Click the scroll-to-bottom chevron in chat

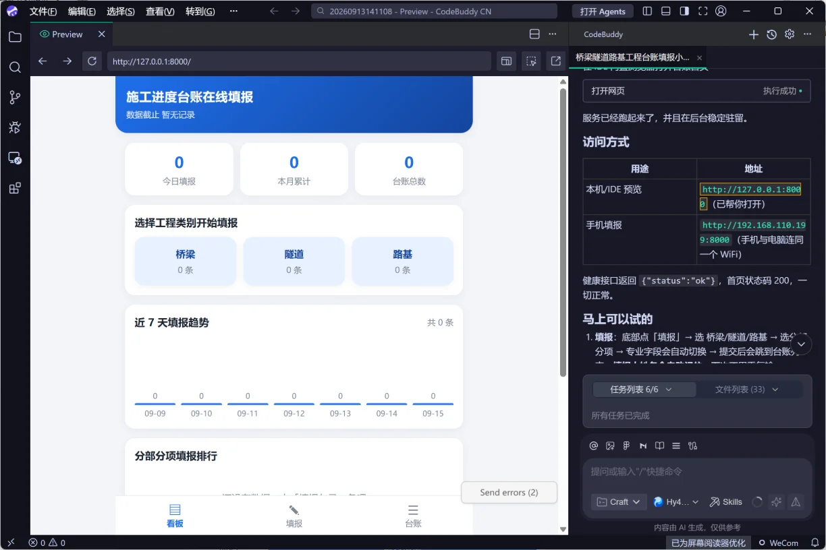click(801, 344)
